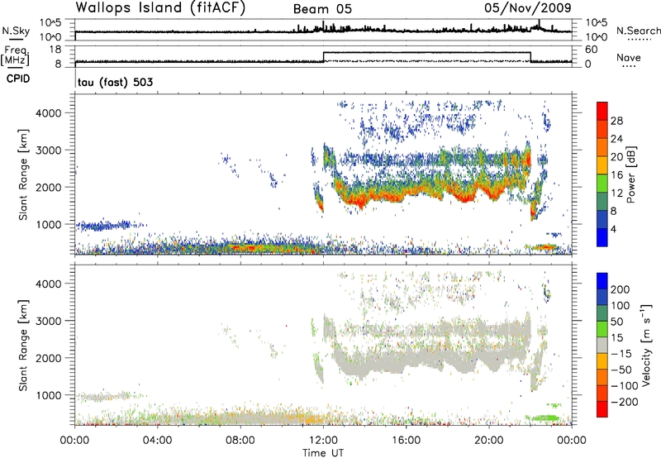661x458 pixels.
Task: Click the 'Time UT' axis label
Action: 323,453
